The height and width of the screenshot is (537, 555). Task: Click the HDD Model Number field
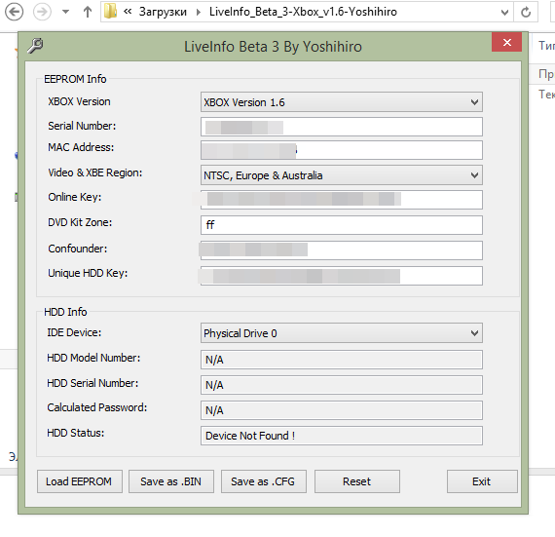[341, 360]
